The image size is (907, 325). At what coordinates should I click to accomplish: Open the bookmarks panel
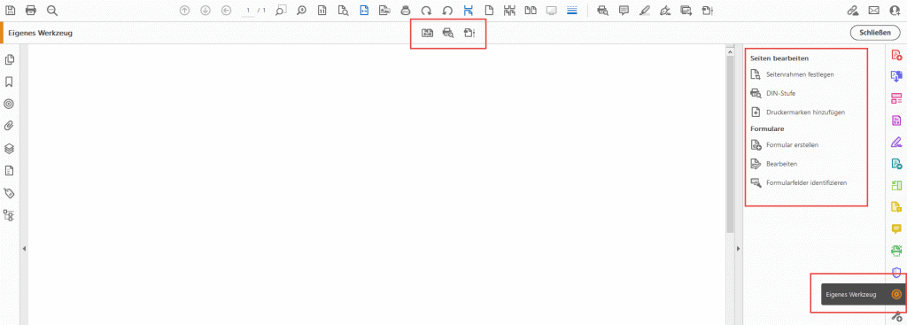coord(9,81)
